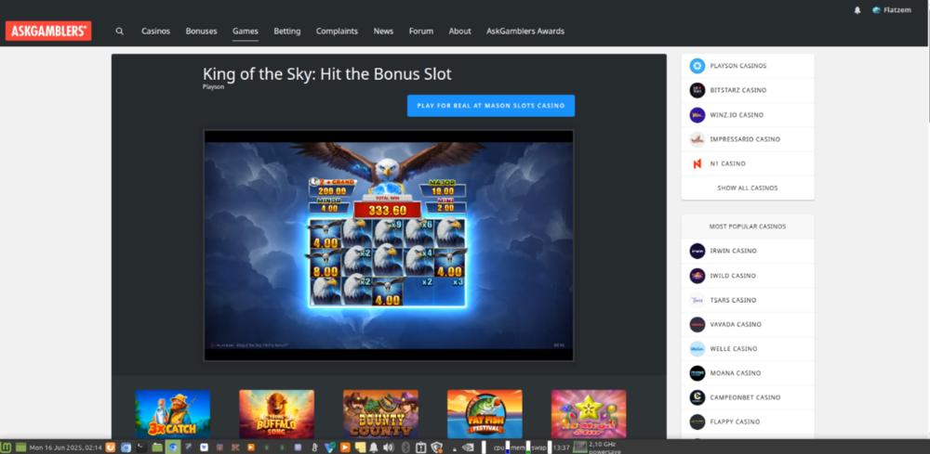Screen dimensions: 930x454
Task: Open the Bounty County game thumbnail
Action: click(x=380, y=414)
